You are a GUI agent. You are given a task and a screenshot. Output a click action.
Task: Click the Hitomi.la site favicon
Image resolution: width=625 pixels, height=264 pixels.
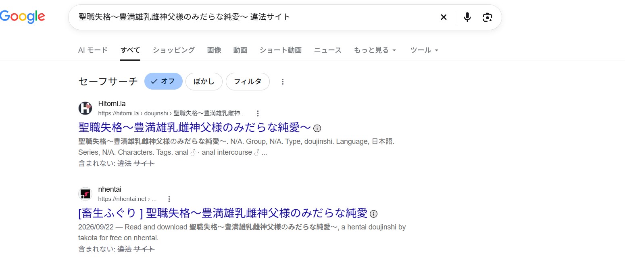[x=85, y=108]
